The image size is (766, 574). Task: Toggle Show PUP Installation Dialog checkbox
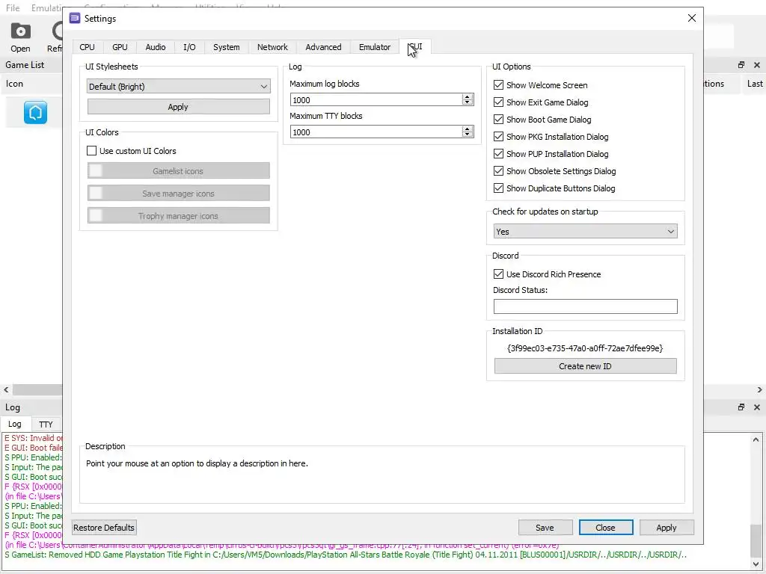pyautogui.click(x=498, y=154)
